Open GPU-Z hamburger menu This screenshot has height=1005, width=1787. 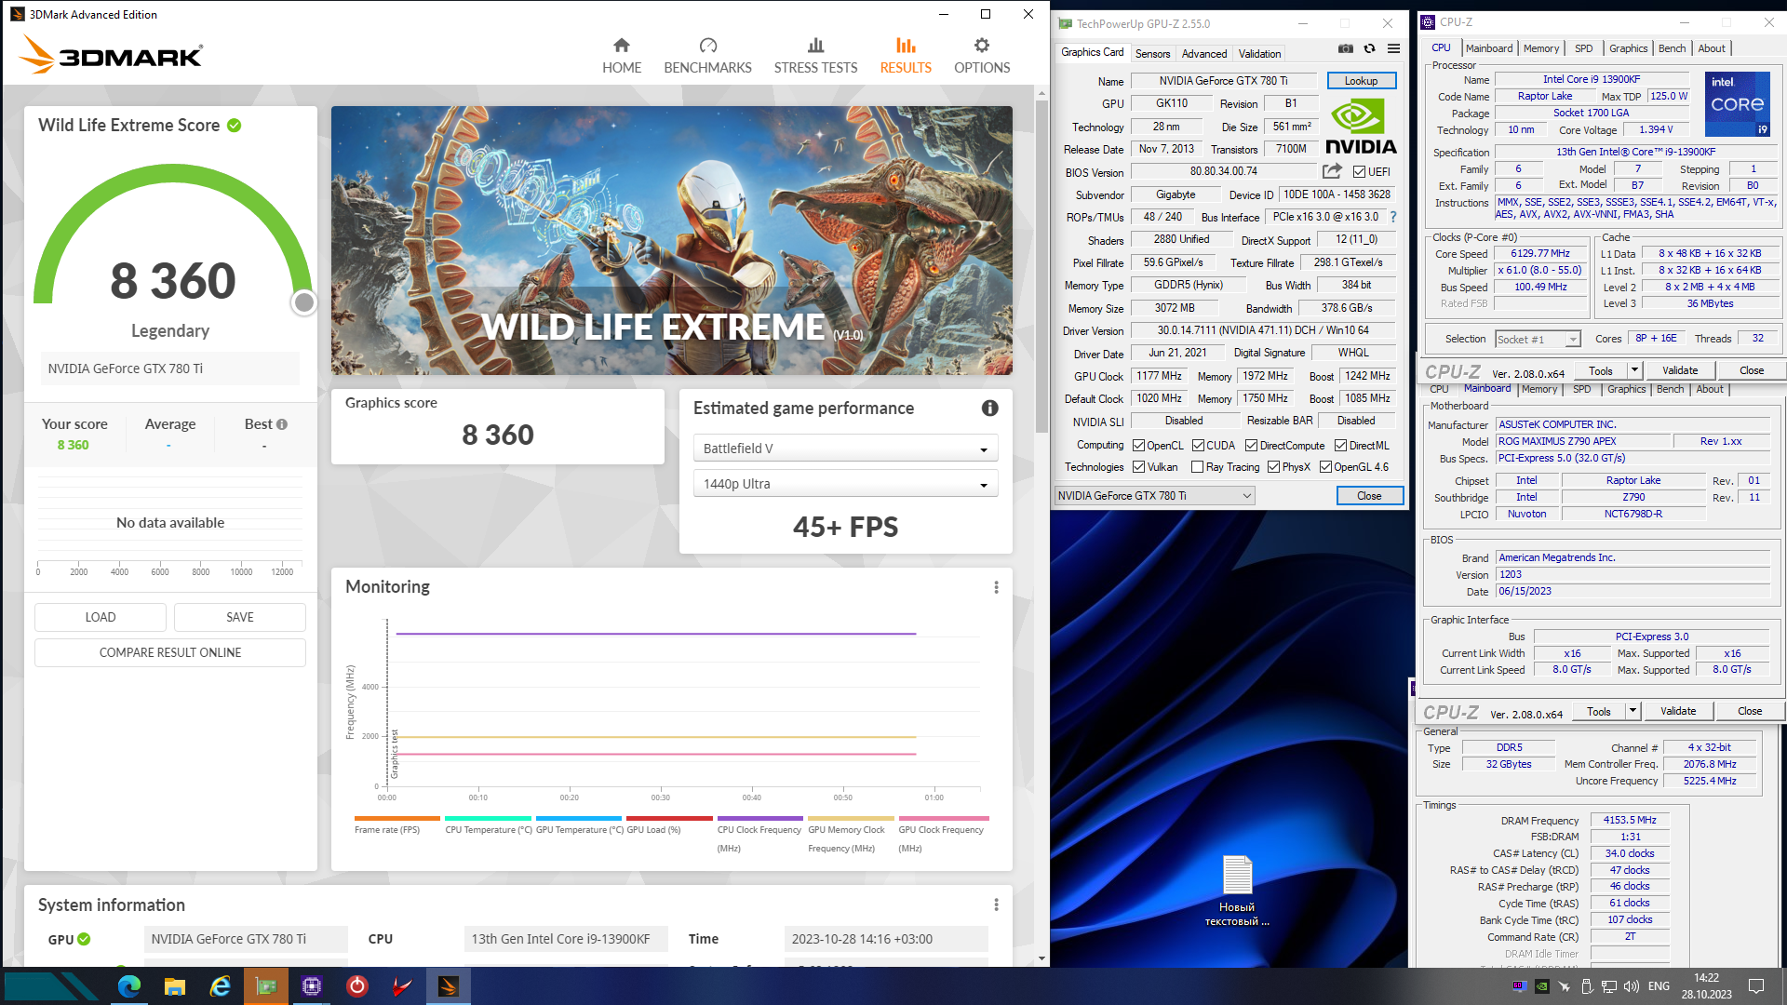(x=1393, y=49)
